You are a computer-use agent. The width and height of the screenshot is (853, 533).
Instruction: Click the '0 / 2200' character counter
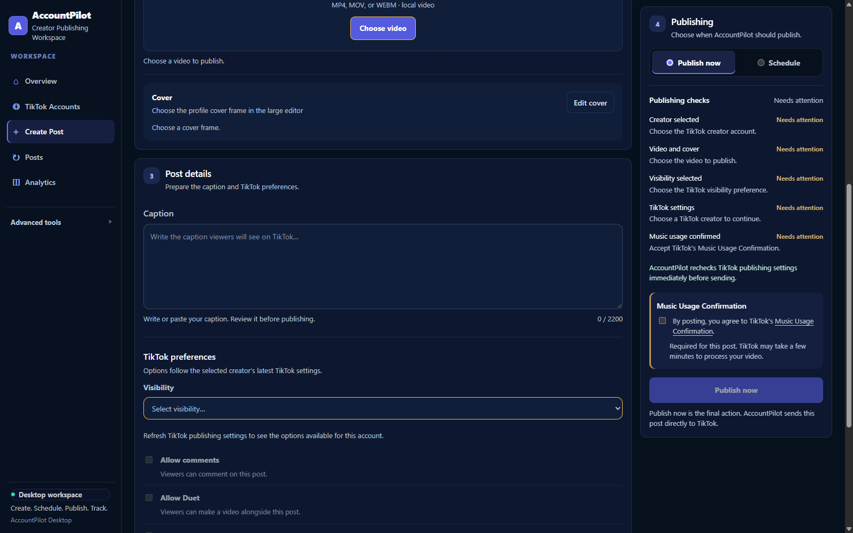click(x=610, y=319)
